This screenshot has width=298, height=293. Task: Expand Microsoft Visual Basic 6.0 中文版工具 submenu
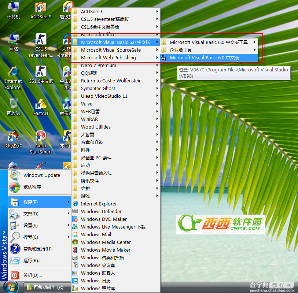[x=209, y=42]
